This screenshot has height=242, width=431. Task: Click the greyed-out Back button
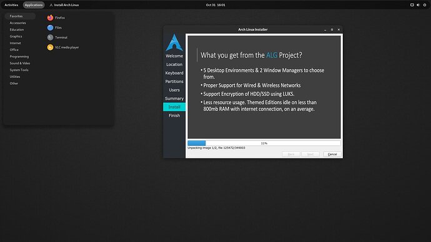291,154
